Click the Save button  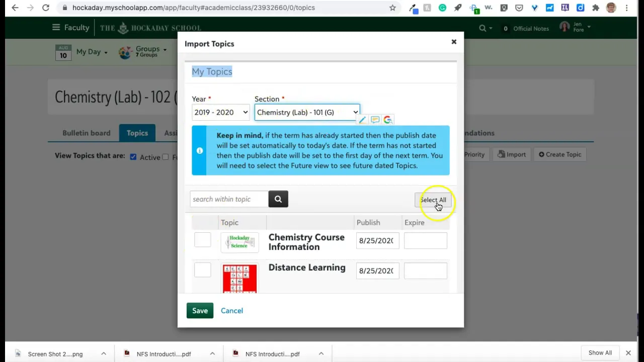200,311
